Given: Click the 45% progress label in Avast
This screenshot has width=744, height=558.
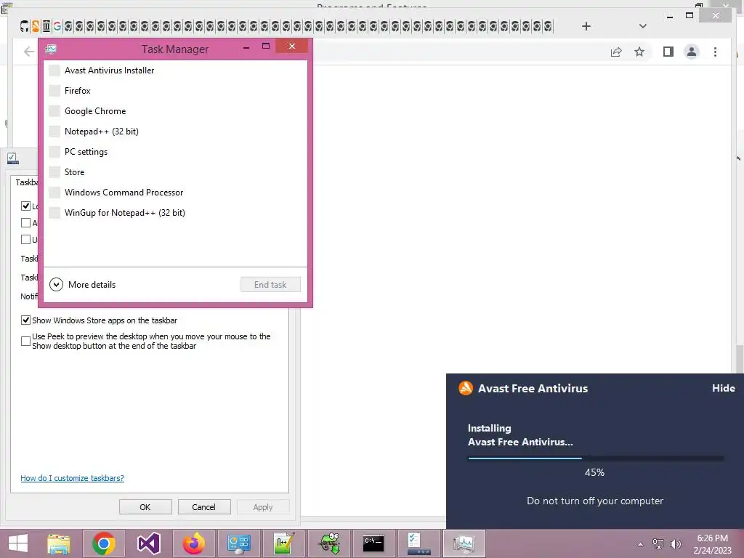Looking at the screenshot, I should (594, 472).
